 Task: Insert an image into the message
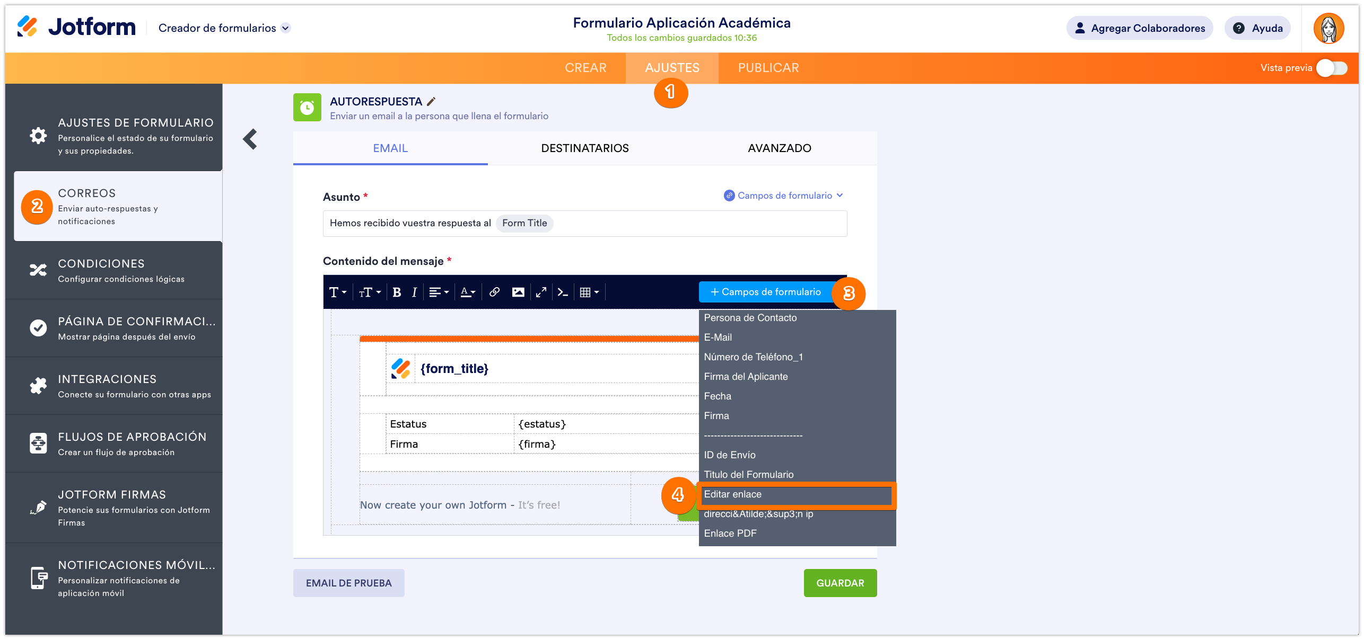[x=518, y=292]
